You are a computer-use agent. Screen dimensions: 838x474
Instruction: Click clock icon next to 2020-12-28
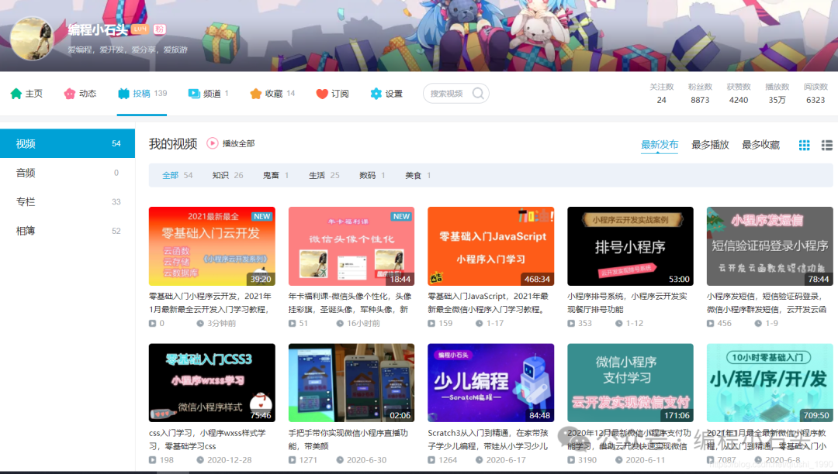pyautogui.click(x=200, y=459)
